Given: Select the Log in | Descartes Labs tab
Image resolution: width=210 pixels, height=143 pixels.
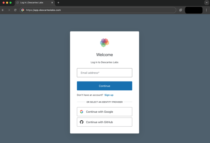Looking at the screenshot, I should click(x=35, y=3).
